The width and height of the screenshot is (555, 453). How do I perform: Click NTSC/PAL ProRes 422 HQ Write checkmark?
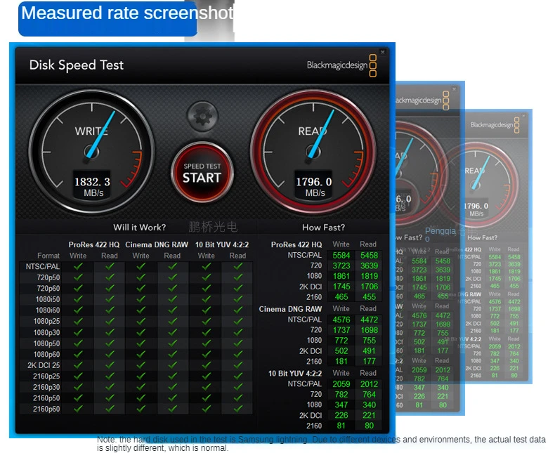pyautogui.click(x=78, y=267)
